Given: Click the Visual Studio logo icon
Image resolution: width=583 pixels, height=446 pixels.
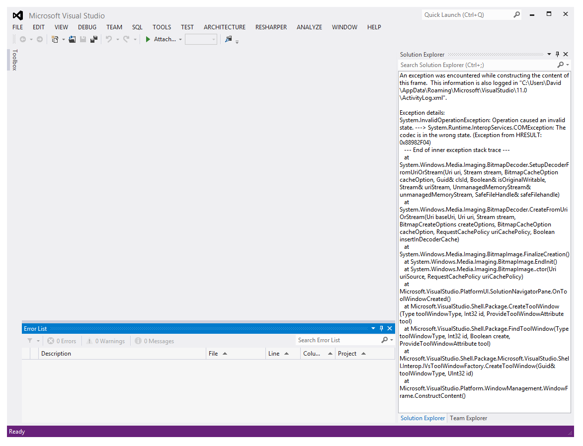Looking at the screenshot, I should point(18,15).
